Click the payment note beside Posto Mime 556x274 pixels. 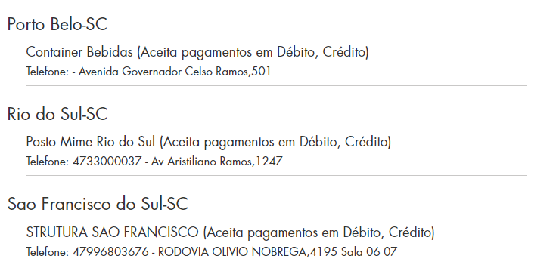pos(275,142)
